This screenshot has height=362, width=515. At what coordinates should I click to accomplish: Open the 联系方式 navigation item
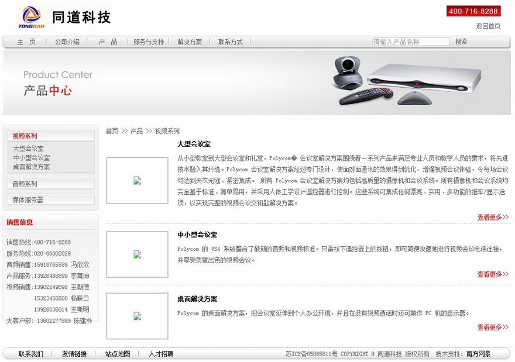click(230, 42)
